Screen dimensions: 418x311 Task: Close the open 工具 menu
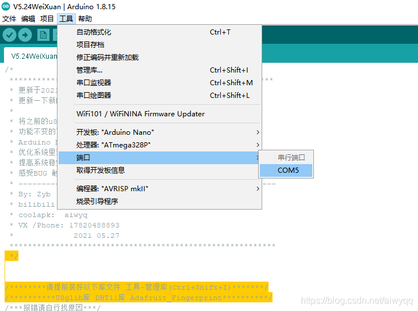click(66, 18)
